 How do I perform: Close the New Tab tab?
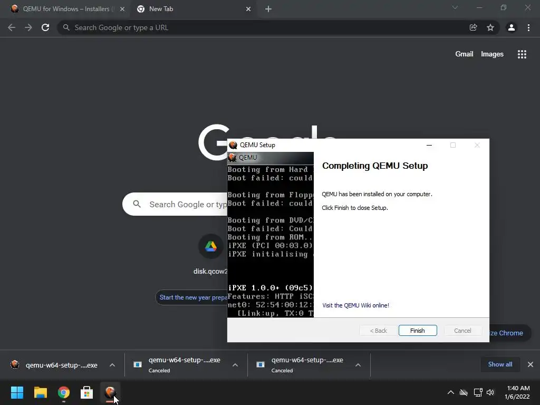click(248, 9)
